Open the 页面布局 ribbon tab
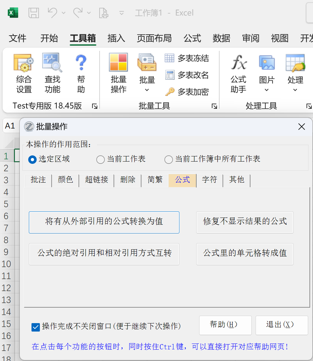The image size is (313, 361). [x=154, y=38]
